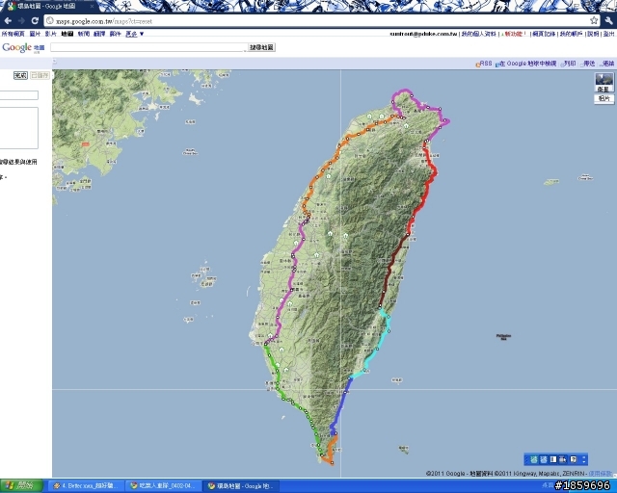Viewport: 617px width, 493px height.
Task: Expand the 更多 dropdown menu
Action: 135,34
